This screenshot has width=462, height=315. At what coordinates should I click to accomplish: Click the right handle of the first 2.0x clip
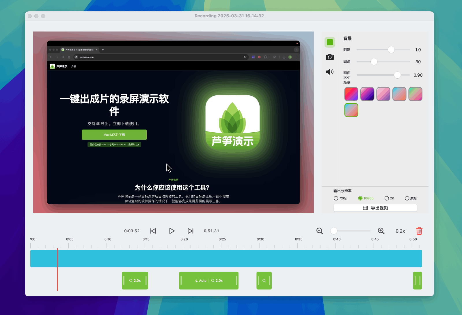point(146,281)
